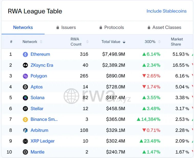Click the ZKsync Era logo icon
Image resolution: width=194 pixels, height=158 pixels.
coord(25,65)
